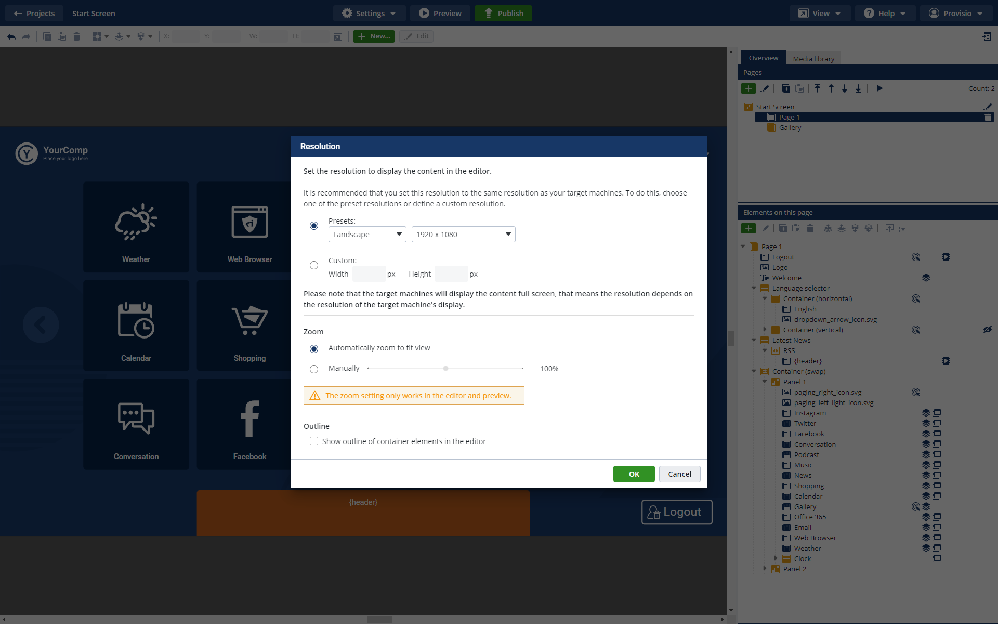Click the undo arrow in toolbar
The height and width of the screenshot is (624, 998).
[11, 36]
